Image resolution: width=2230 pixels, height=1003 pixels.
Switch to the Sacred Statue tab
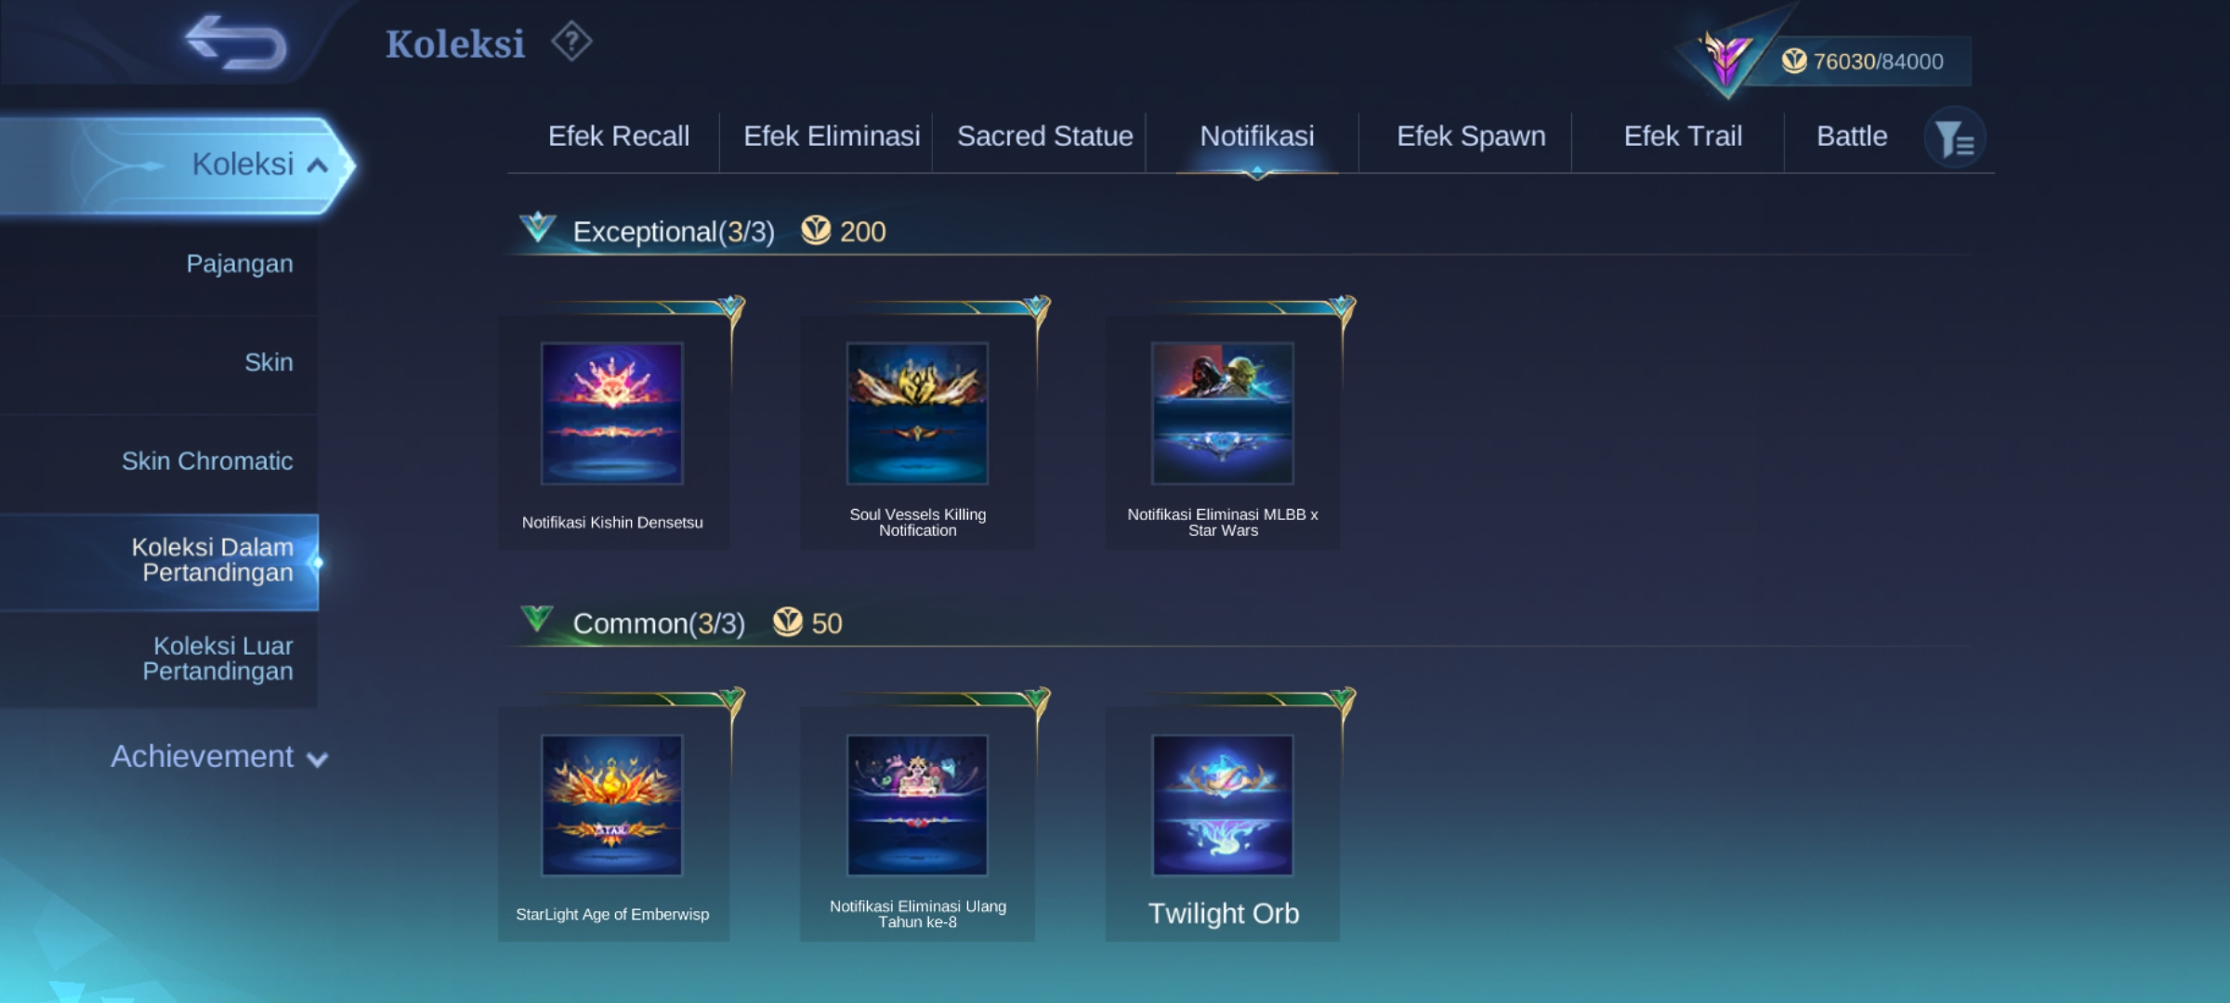coord(1044,137)
